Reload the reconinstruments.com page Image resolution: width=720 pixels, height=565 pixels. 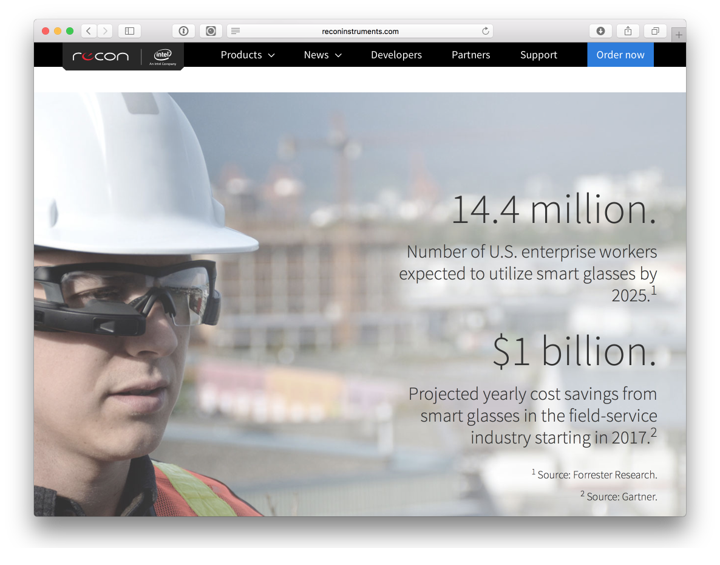[x=485, y=31]
